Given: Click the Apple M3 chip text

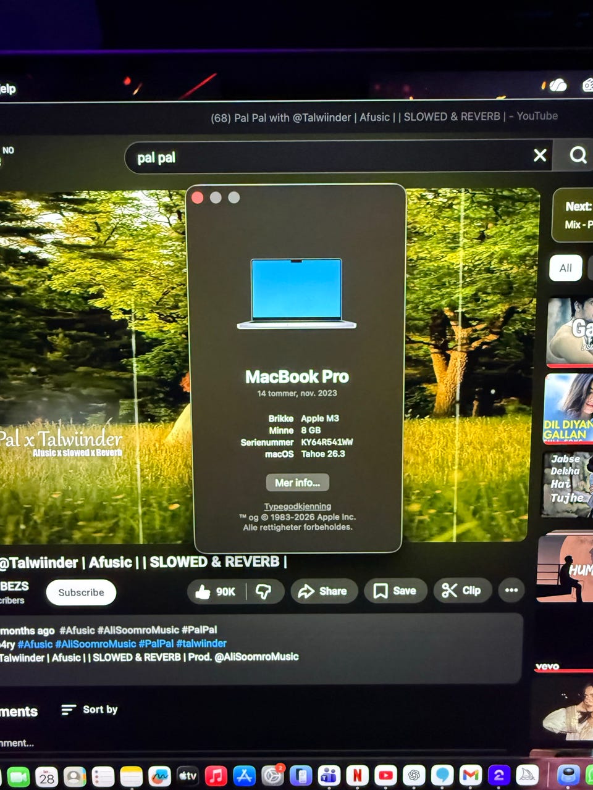Looking at the screenshot, I should (320, 418).
